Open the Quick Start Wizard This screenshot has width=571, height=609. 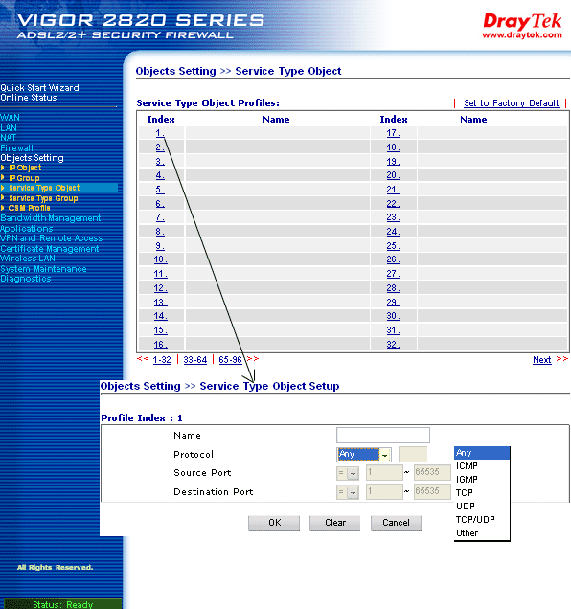(39, 88)
